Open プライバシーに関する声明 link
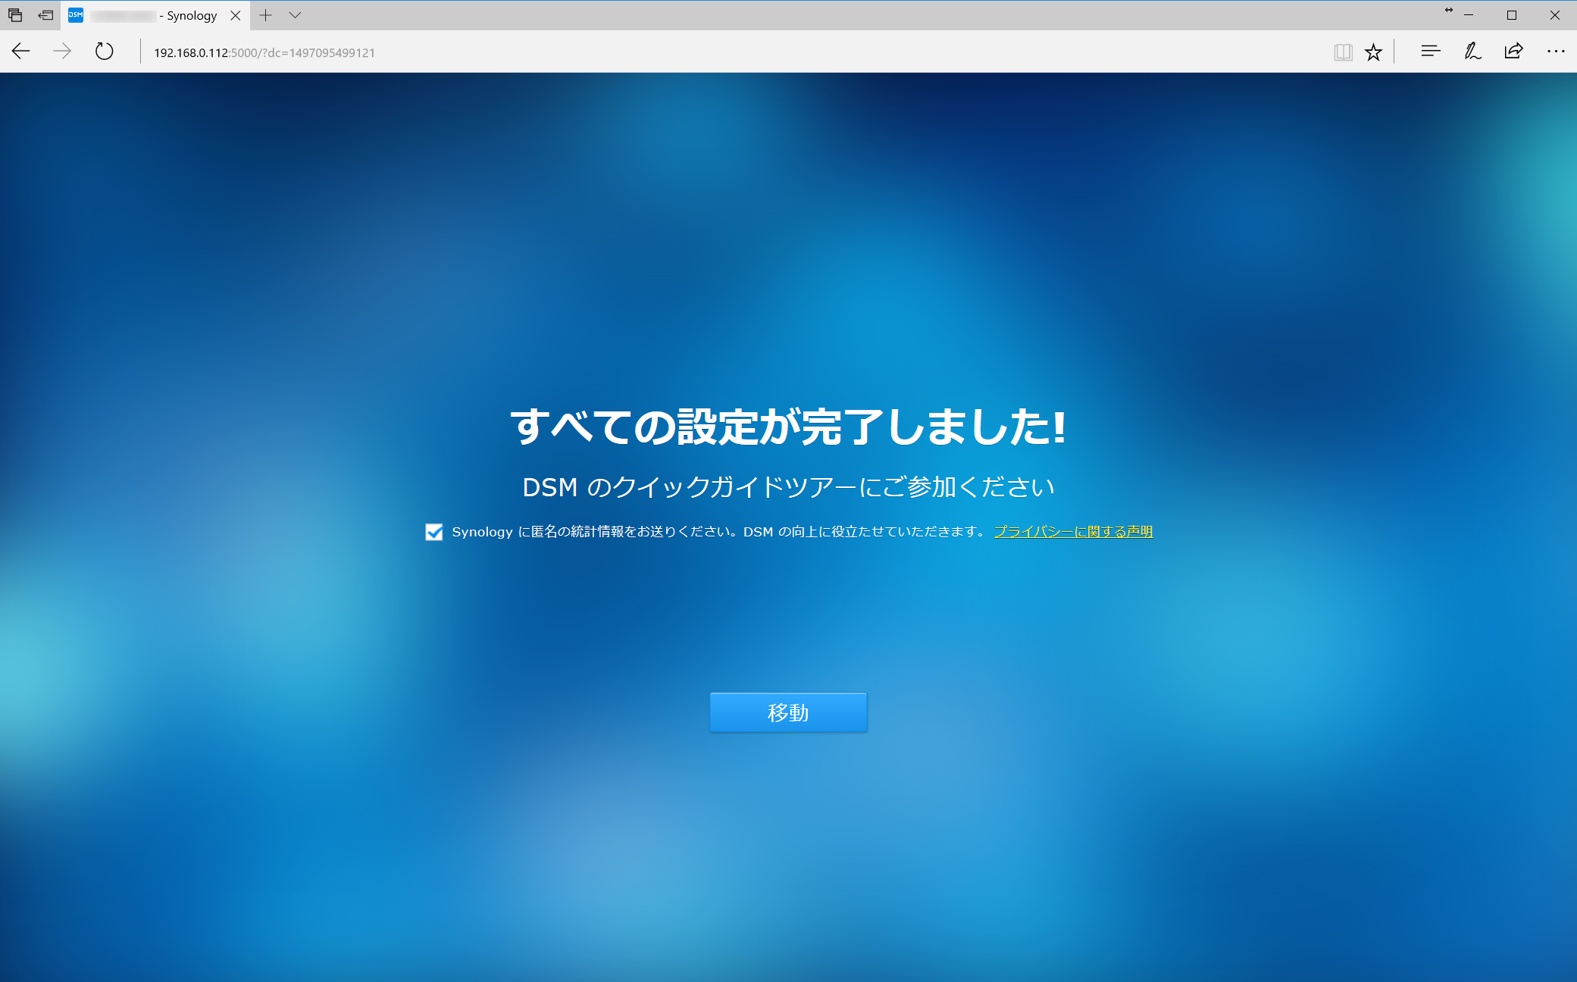This screenshot has width=1577, height=982. tap(1073, 532)
